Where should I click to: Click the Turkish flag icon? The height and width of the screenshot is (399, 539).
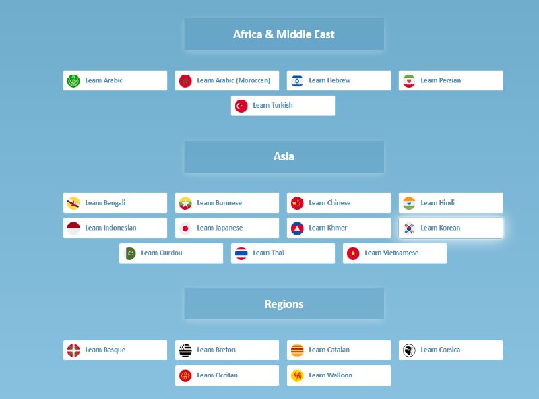(241, 106)
